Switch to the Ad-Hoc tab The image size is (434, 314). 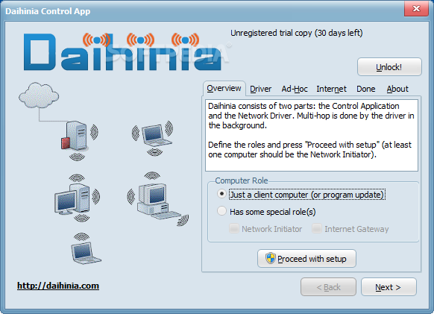pos(295,89)
